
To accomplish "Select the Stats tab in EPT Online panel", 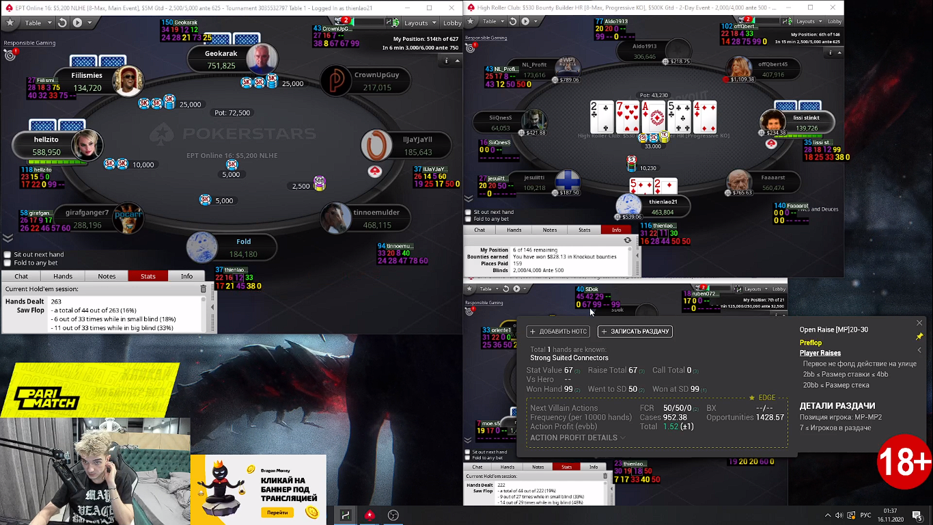I will tap(148, 276).
